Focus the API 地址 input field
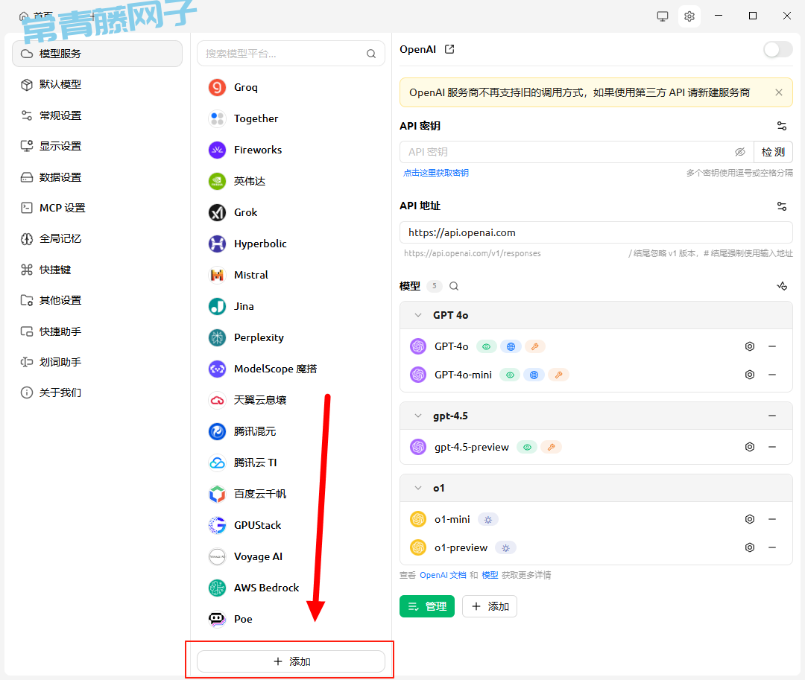 pos(596,233)
